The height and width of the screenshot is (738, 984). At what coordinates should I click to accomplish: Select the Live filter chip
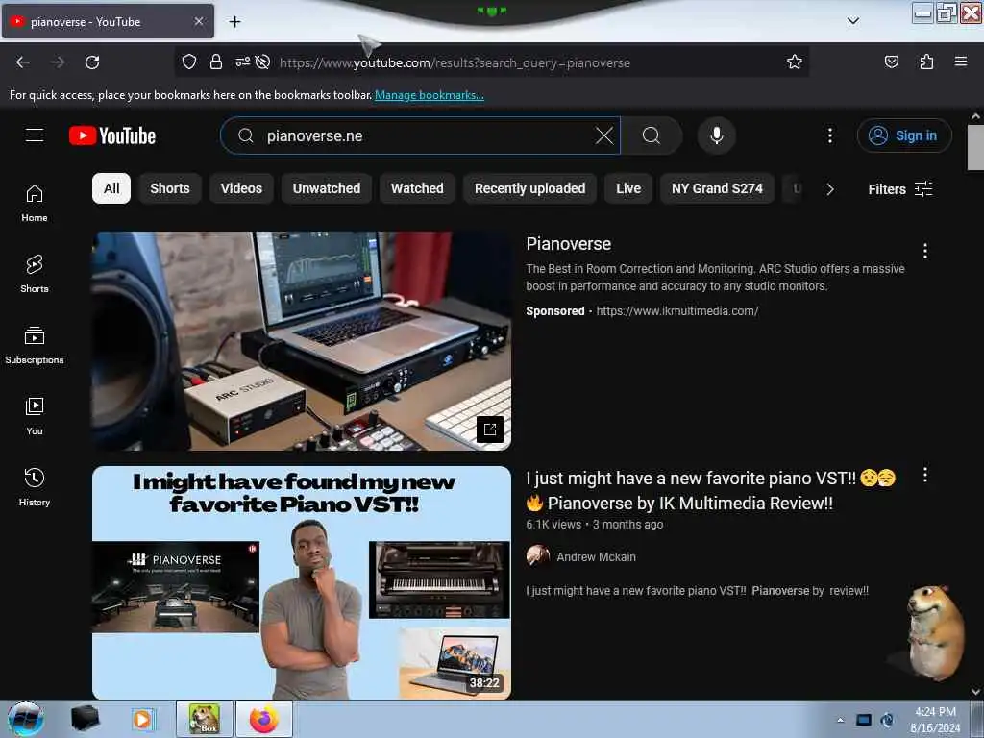click(628, 188)
